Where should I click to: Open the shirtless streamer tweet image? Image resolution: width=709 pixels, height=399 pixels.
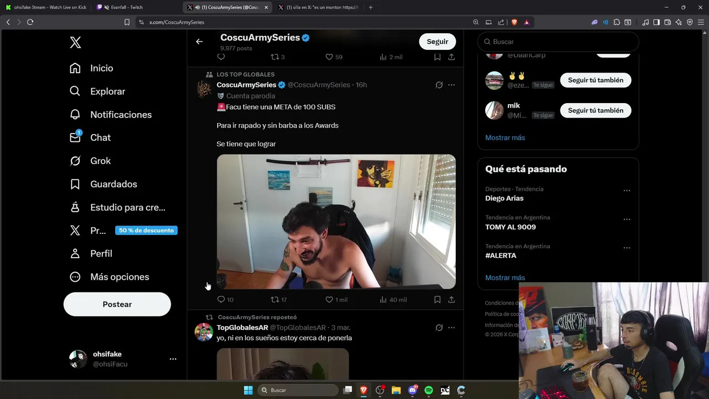coord(336,222)
